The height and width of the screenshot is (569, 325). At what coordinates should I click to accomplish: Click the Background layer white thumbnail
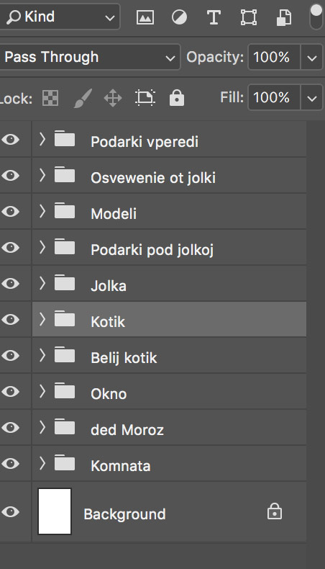55,511
